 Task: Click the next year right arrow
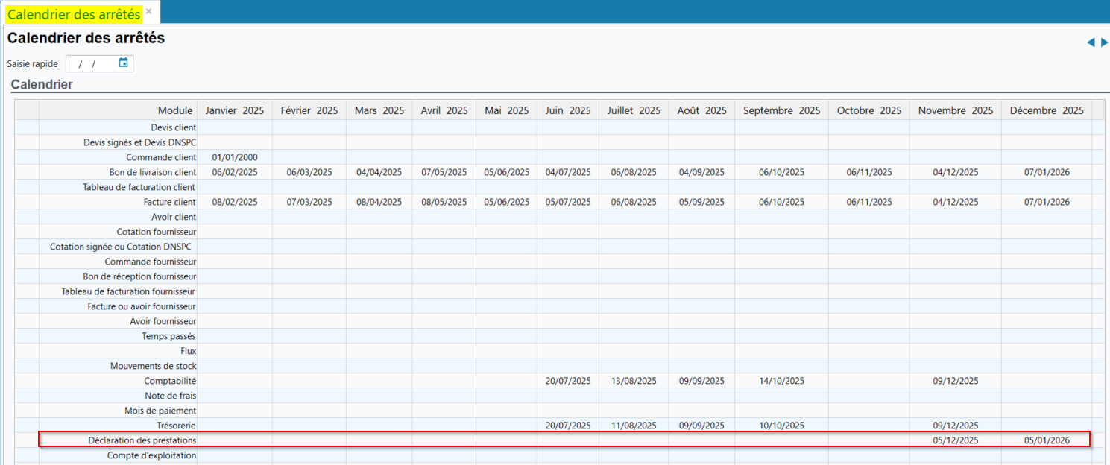1104,42
